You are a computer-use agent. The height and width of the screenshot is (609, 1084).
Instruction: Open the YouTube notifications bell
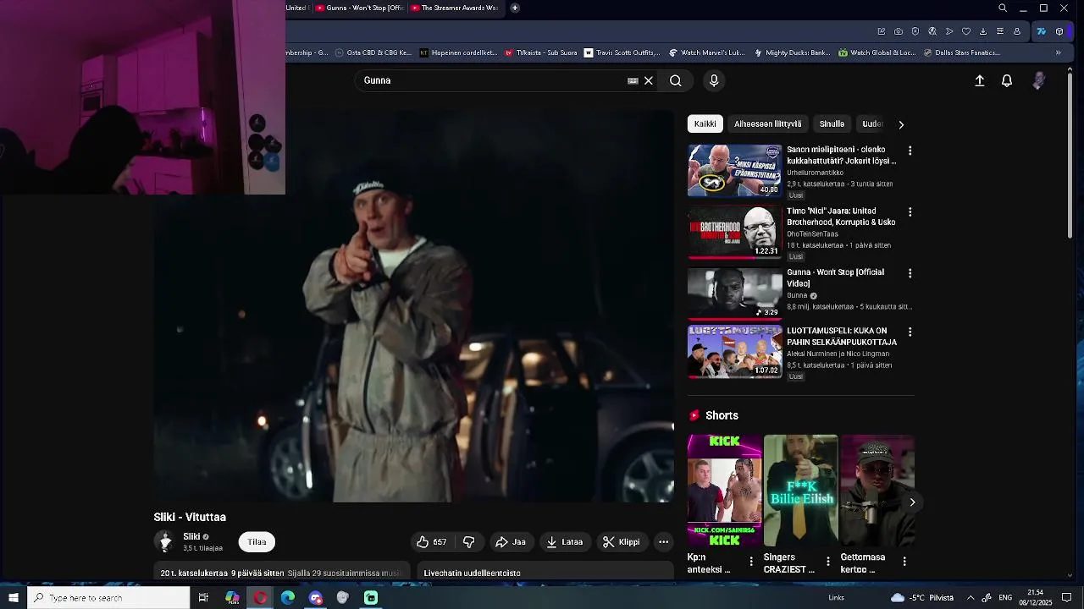point(1007,80)
